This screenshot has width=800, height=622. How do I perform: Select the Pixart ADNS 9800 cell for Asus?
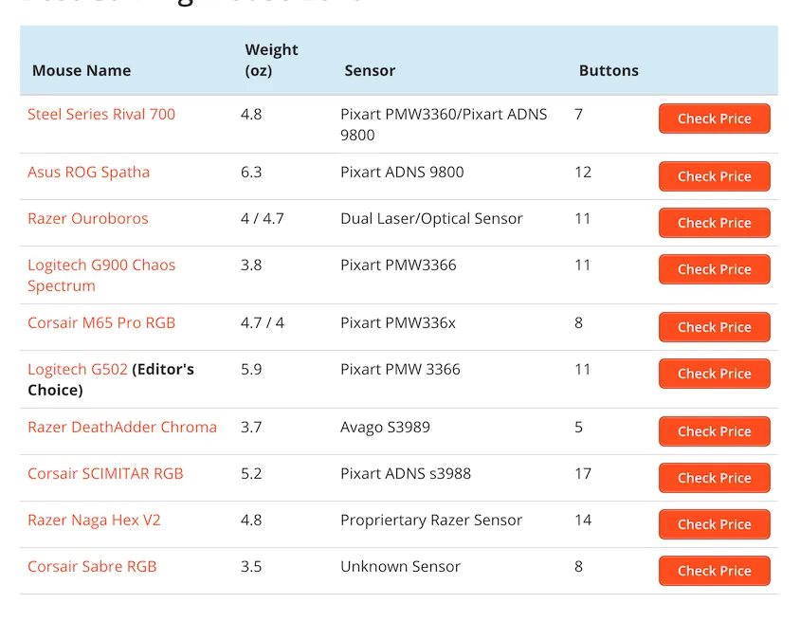tap(402, 172)
